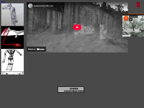The height and width of the screenshot is (108, 144).
Task: Click the Watch on YouTube button
Action: point(36,49)
